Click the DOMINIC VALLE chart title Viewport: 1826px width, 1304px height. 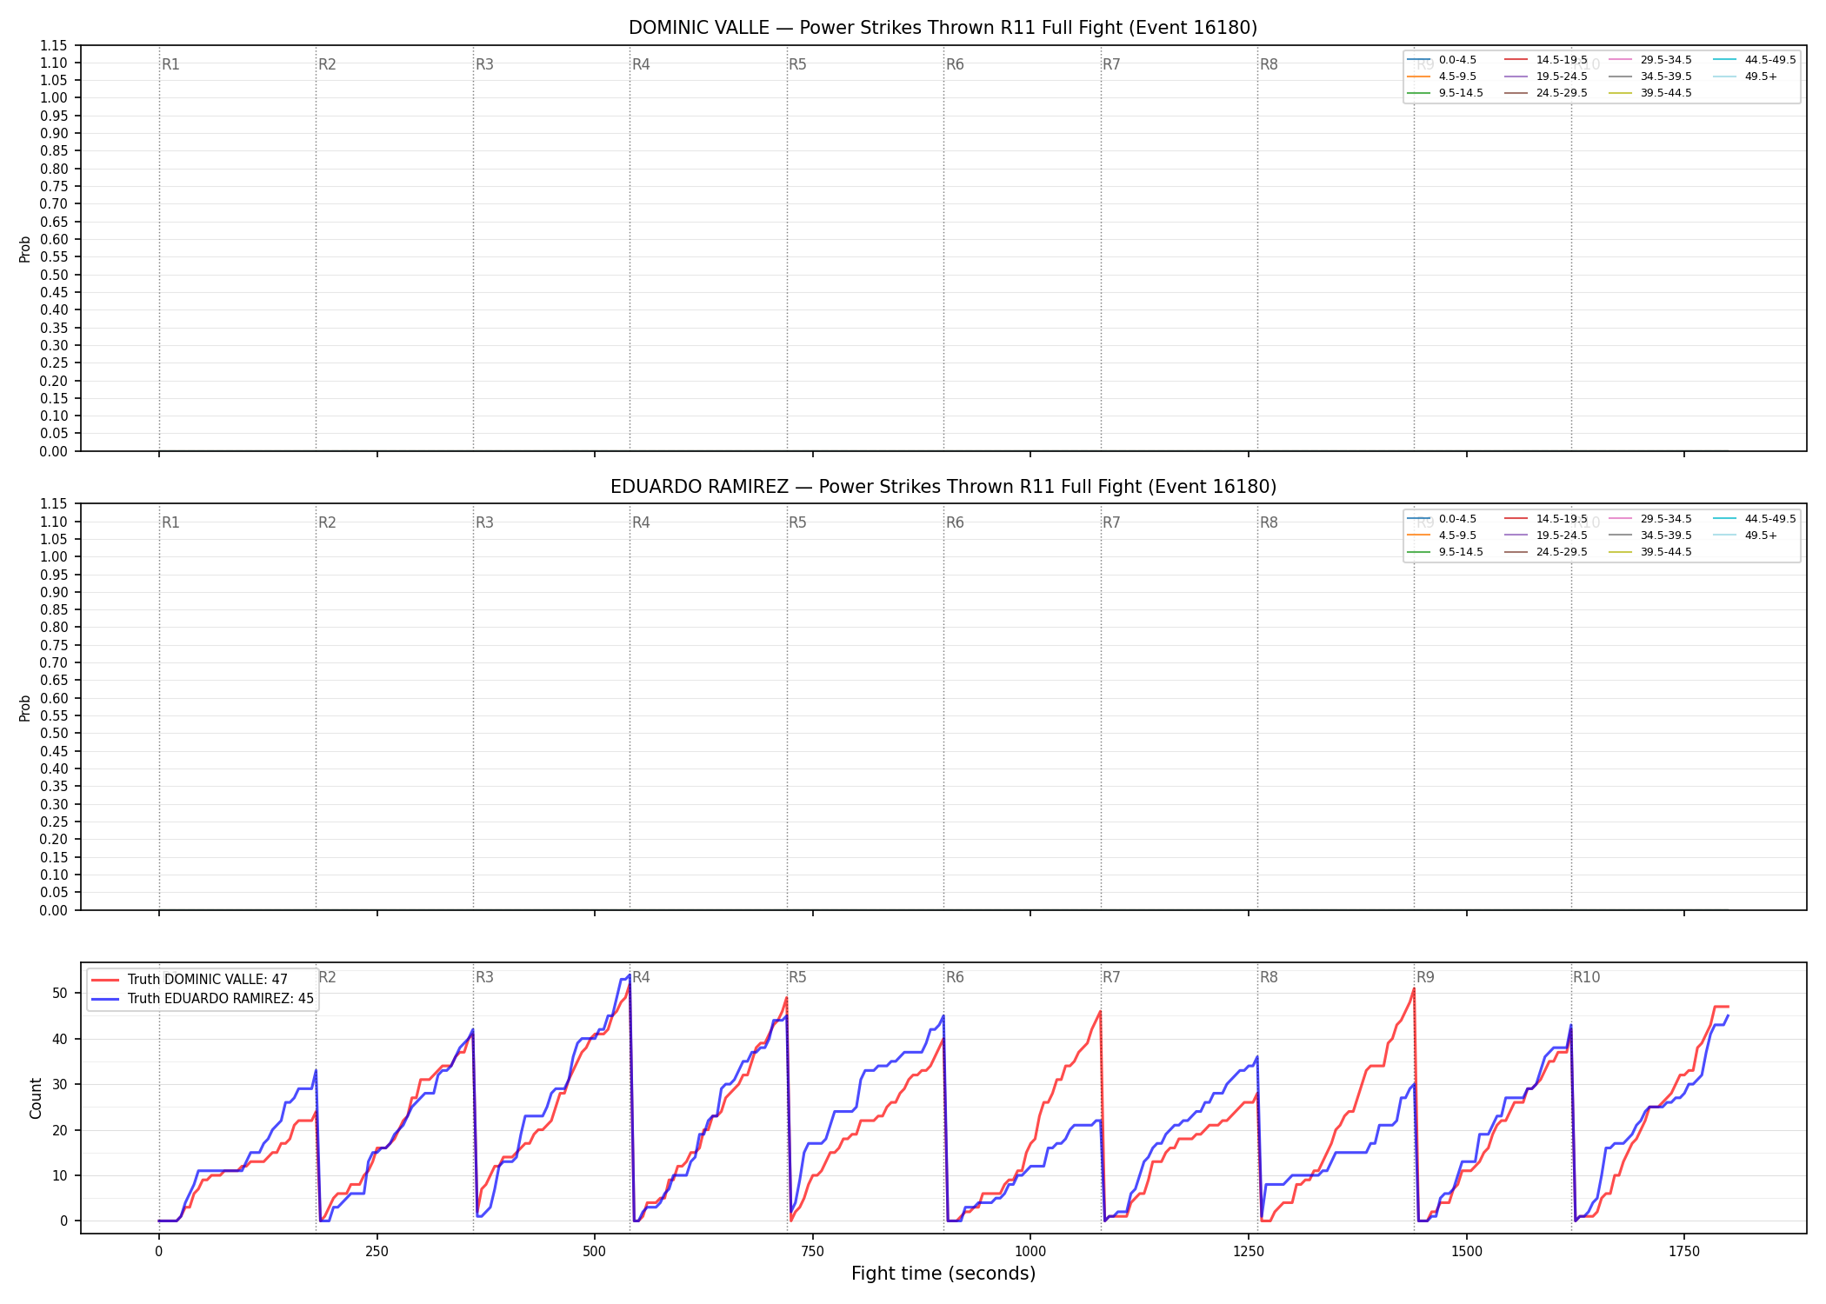(x=943, y=28)
